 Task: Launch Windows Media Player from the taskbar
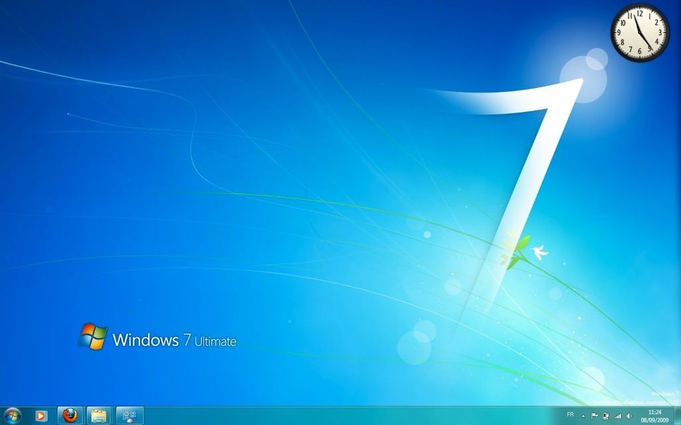pos(41,416)
